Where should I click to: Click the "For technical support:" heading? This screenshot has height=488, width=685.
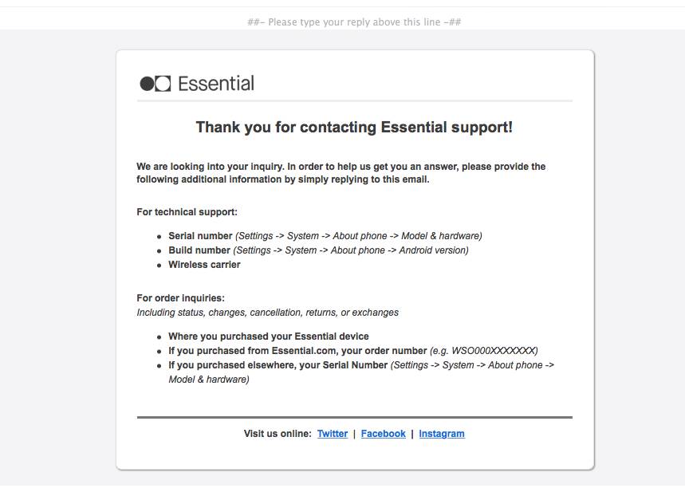tap(187, 212)
